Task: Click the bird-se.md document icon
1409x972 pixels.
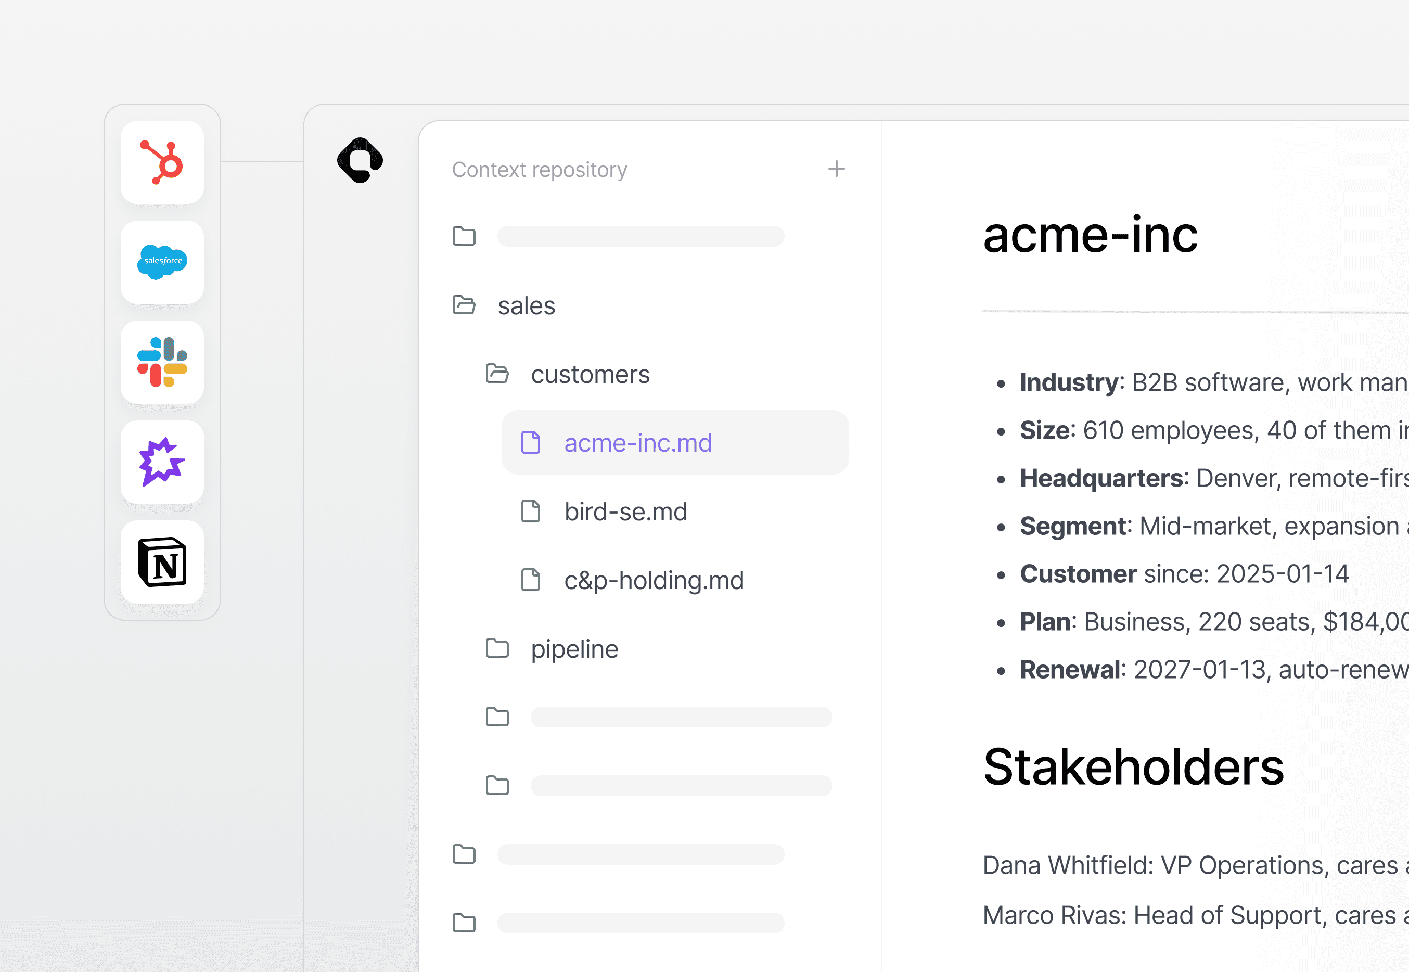Action: click(531, 511)
